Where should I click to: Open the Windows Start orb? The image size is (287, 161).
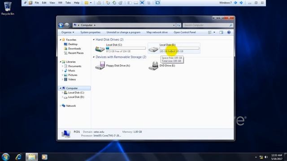coord(5,157)
